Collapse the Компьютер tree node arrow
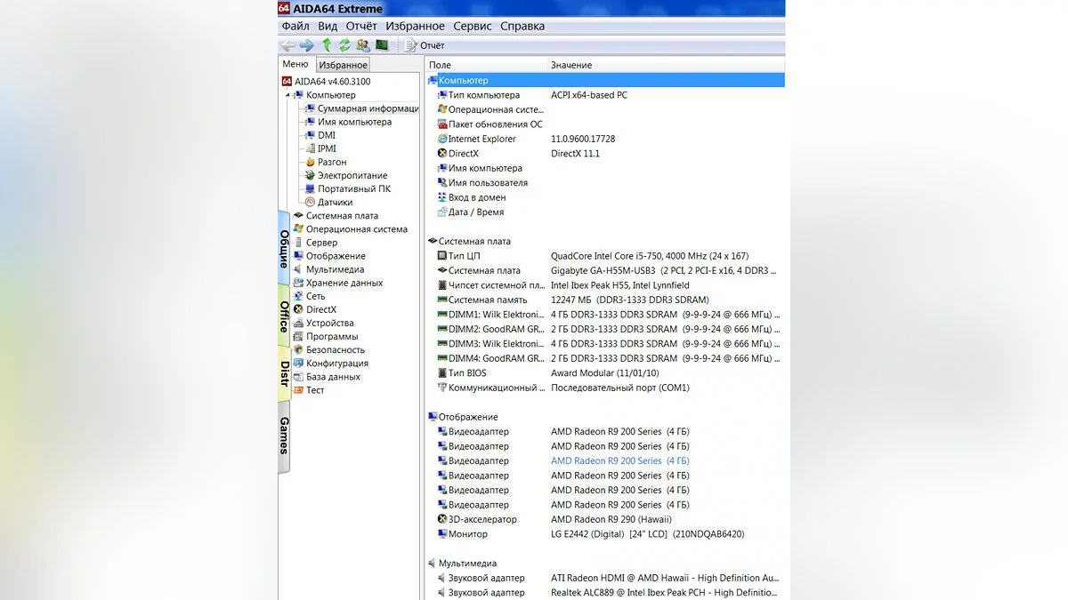This screenshot has height=600, width=1068. (x=287, y=95)
